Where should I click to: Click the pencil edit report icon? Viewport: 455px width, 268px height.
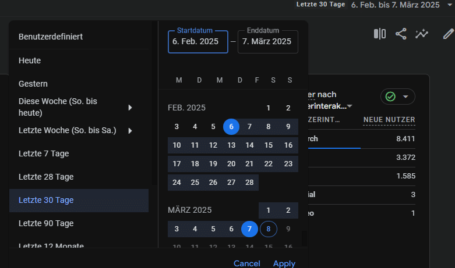(x=449, y=34)
